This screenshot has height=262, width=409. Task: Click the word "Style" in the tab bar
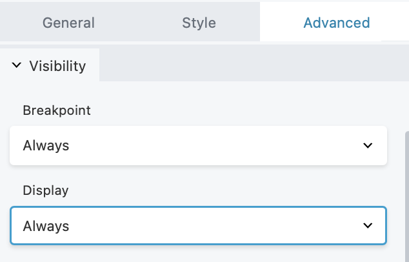pos(199,23)
